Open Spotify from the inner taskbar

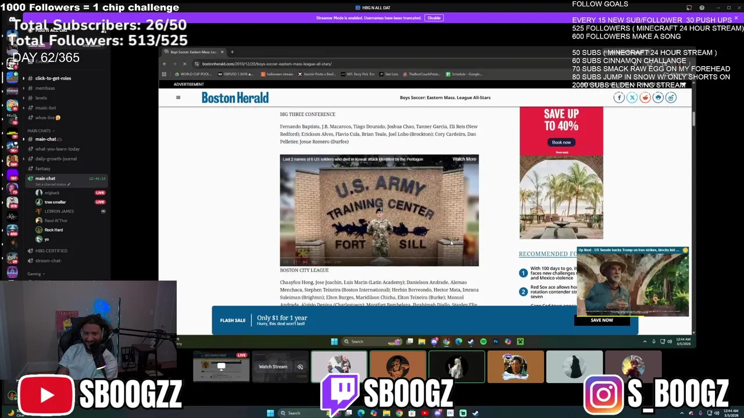pyautogui.click(x=483, y=341)
